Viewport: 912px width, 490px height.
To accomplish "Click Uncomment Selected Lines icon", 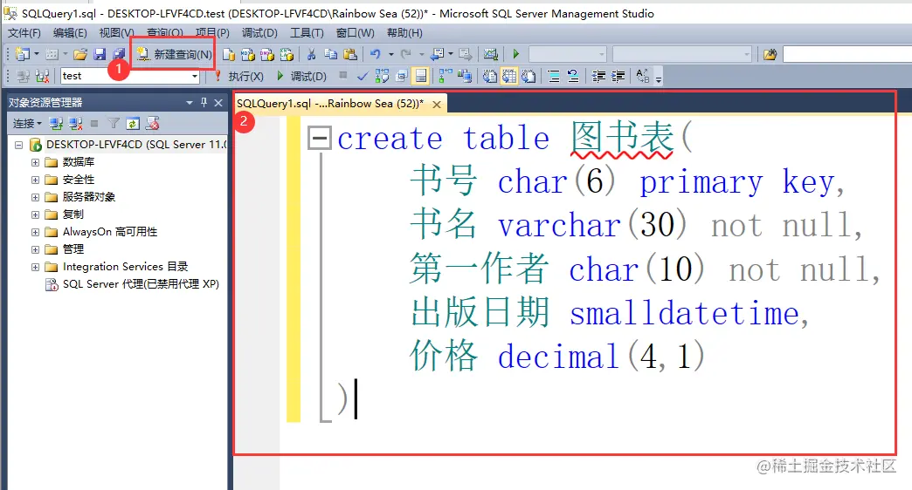I will [573, 76].
